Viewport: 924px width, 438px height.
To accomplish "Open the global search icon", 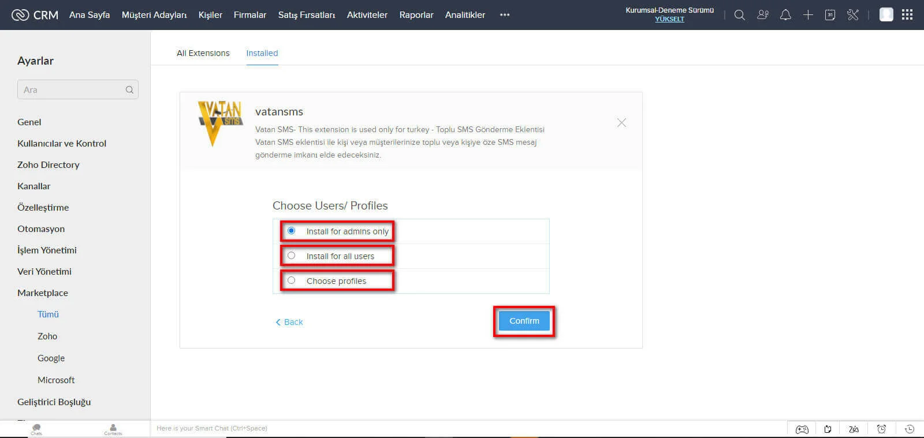I will tap(739, 15).
